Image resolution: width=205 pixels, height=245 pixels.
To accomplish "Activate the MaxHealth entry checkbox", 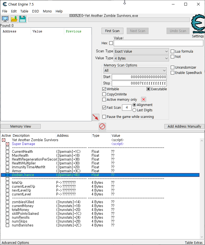I will click(x=7, y=156).
